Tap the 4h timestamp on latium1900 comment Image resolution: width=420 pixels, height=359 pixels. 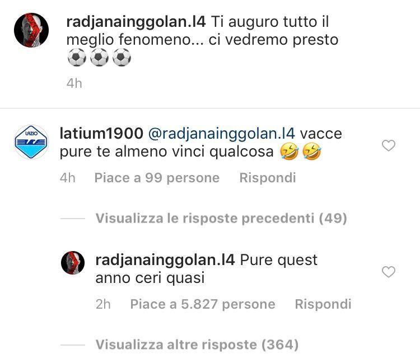pyautogui.click(x=68, y=178)
